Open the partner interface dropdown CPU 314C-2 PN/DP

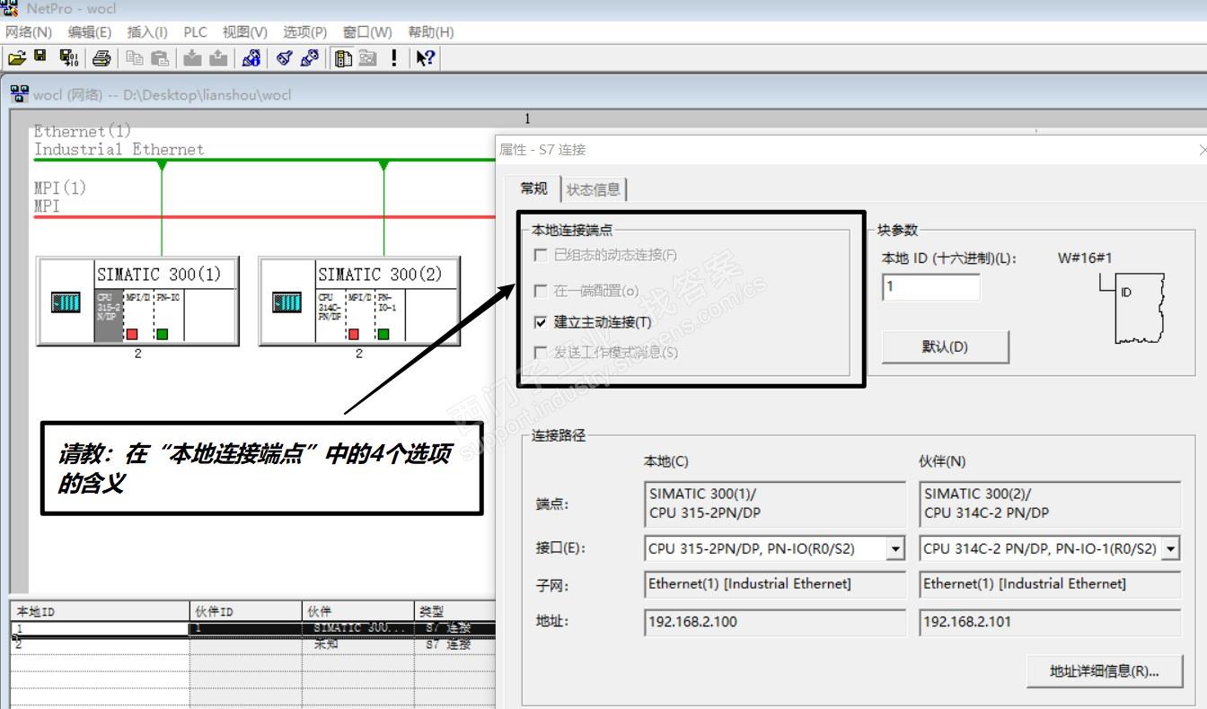click(1170, 548)
